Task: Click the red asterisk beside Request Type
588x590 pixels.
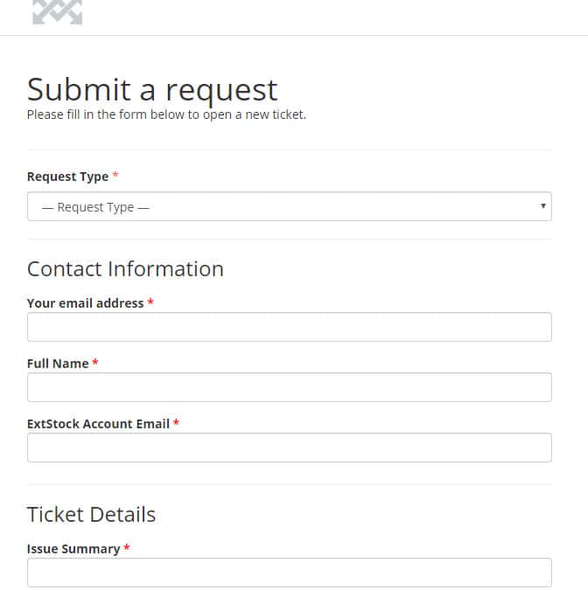Action: [x=115, y=177]
